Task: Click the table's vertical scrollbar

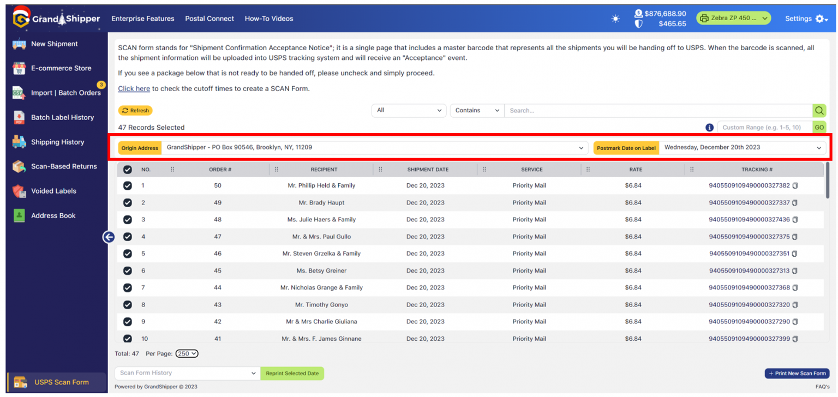Action: [x=828, y=180]
